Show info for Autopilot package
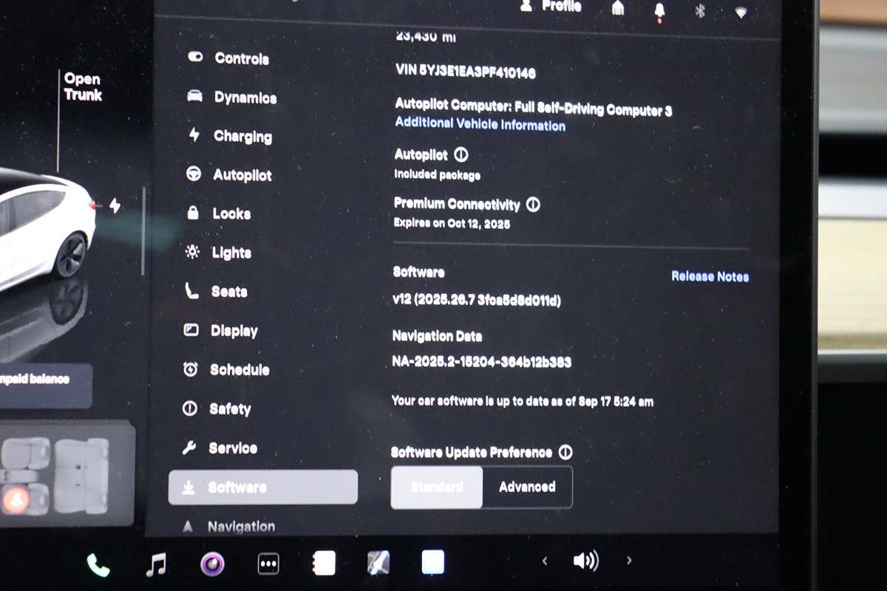Image resolution: width=887 pixels, height=591 pixels. coord(461,155)
